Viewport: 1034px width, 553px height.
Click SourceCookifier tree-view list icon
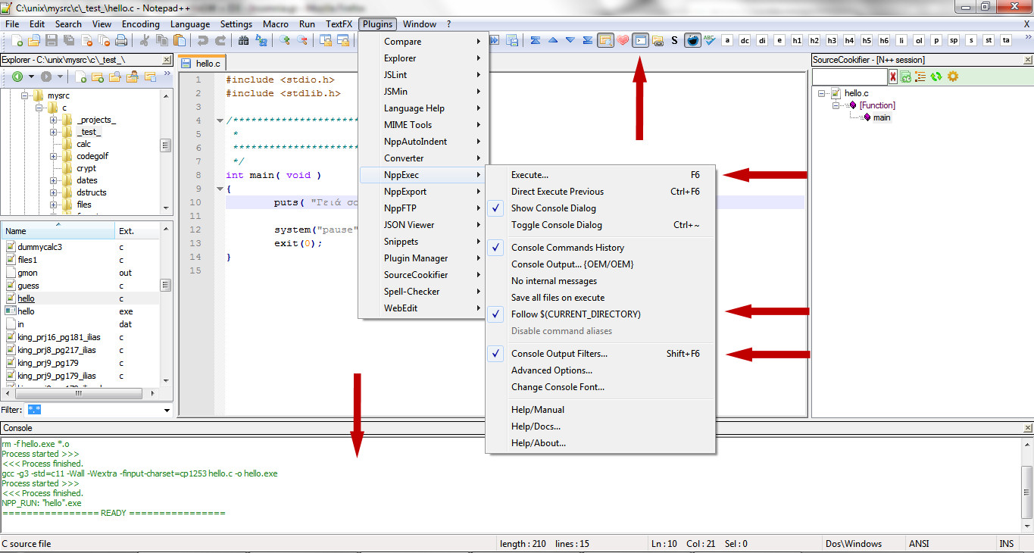(x=920, y=77)
